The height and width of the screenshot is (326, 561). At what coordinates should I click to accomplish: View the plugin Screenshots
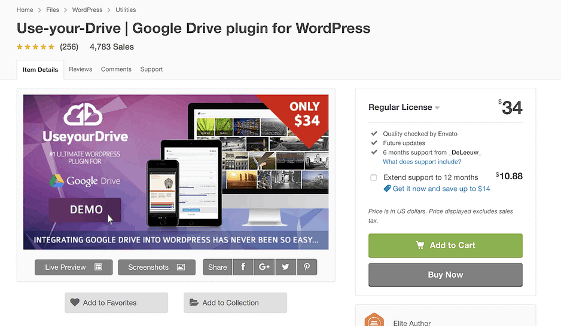click(157, 267)
